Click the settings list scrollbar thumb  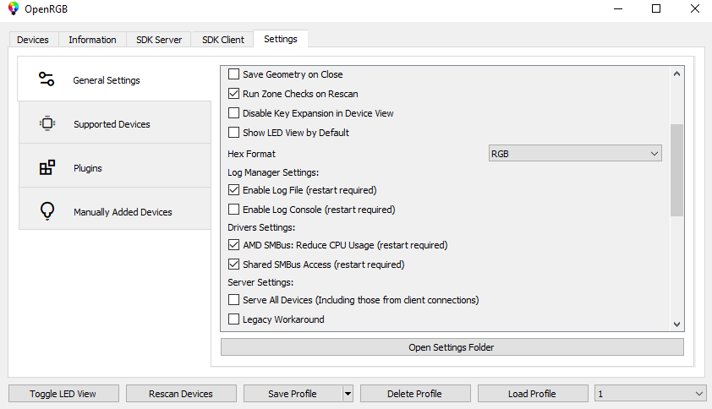pyautogui.click(x=676, y=170)
